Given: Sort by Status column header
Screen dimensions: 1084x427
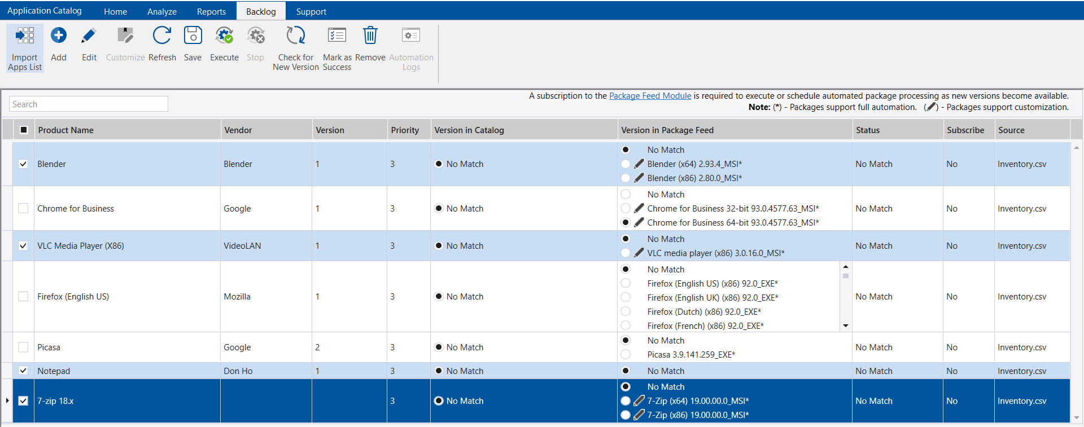Looking at the screenshot, I should tap(898, 130).
